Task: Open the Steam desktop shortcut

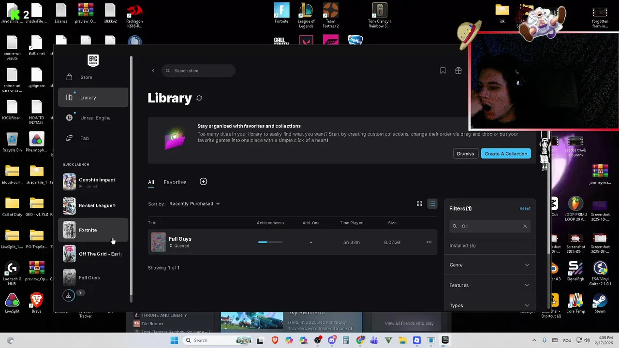Action: point(600,304)
